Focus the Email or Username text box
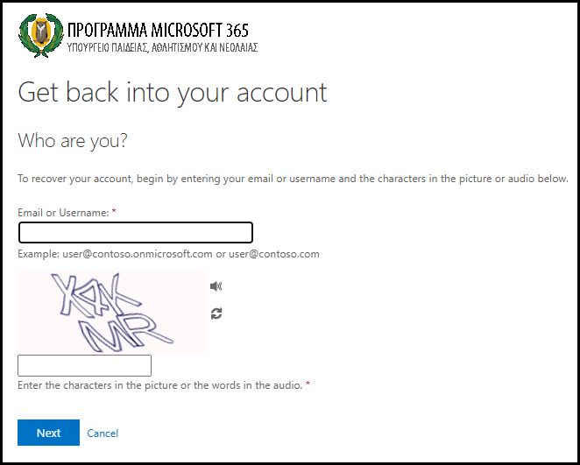The image size is (580, 465). click(x=136, y=232)
